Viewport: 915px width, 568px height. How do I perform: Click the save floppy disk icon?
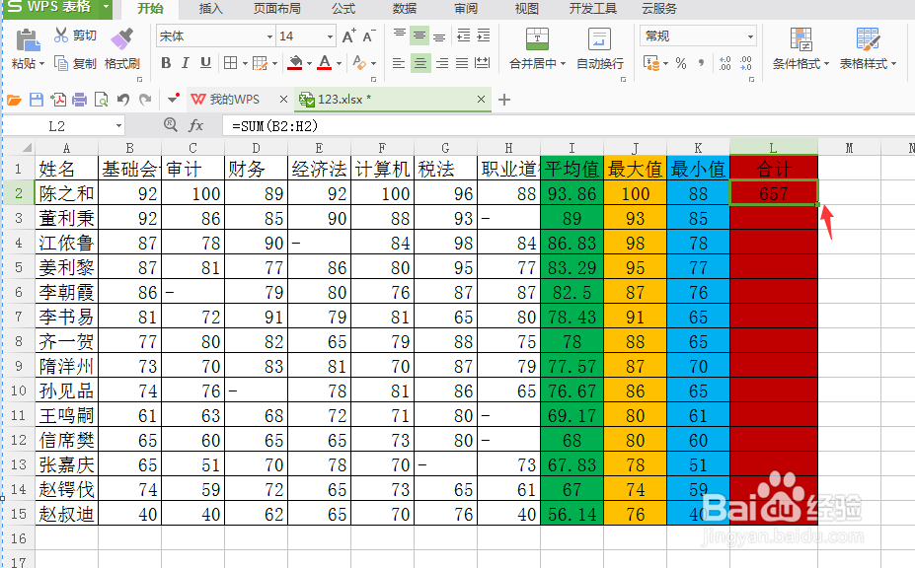point(37,100)
